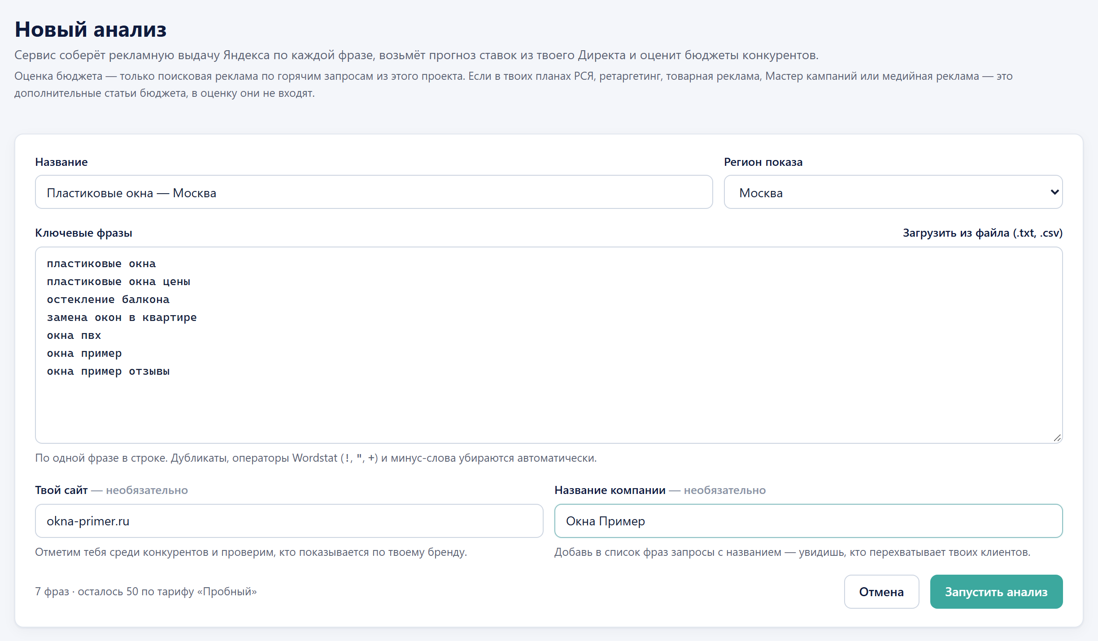1098x641 pixels.
Task: Click the Ключевые фразы label
Action: coord(83,233)
